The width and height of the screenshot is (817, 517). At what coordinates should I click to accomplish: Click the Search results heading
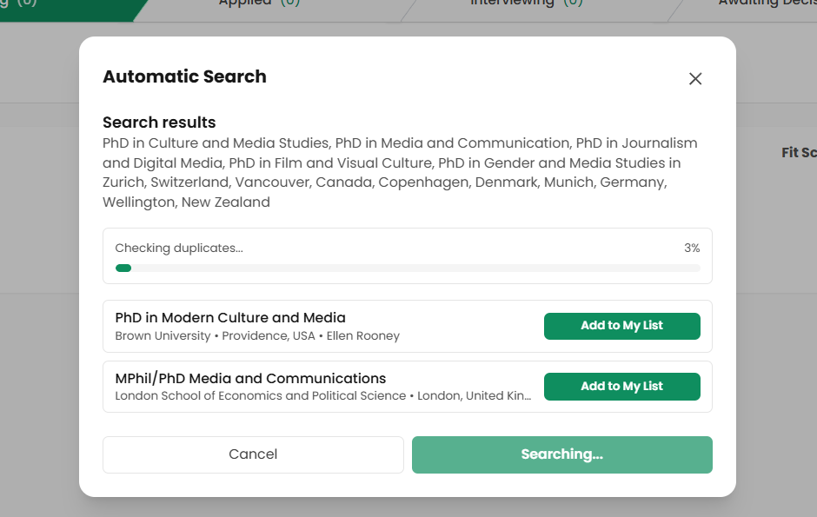(x=159, y=122)
